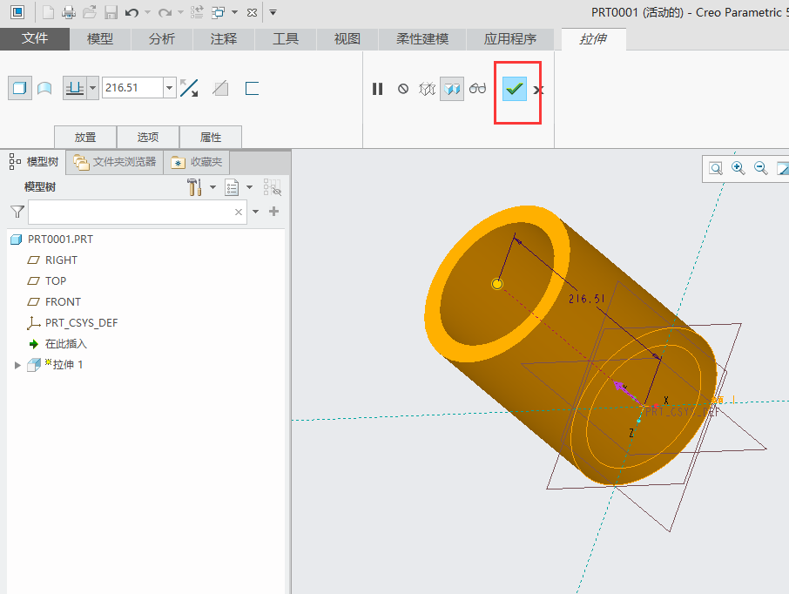Pause the extrude tool
Viewport: 789px width, 594px height.
[x=377, y=89]
